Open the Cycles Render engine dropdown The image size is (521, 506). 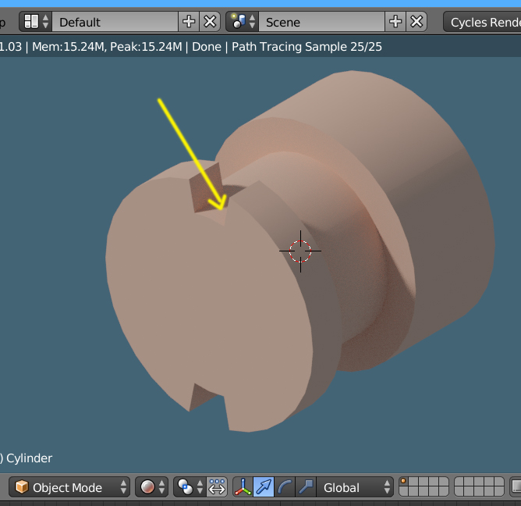click(483, 22)
